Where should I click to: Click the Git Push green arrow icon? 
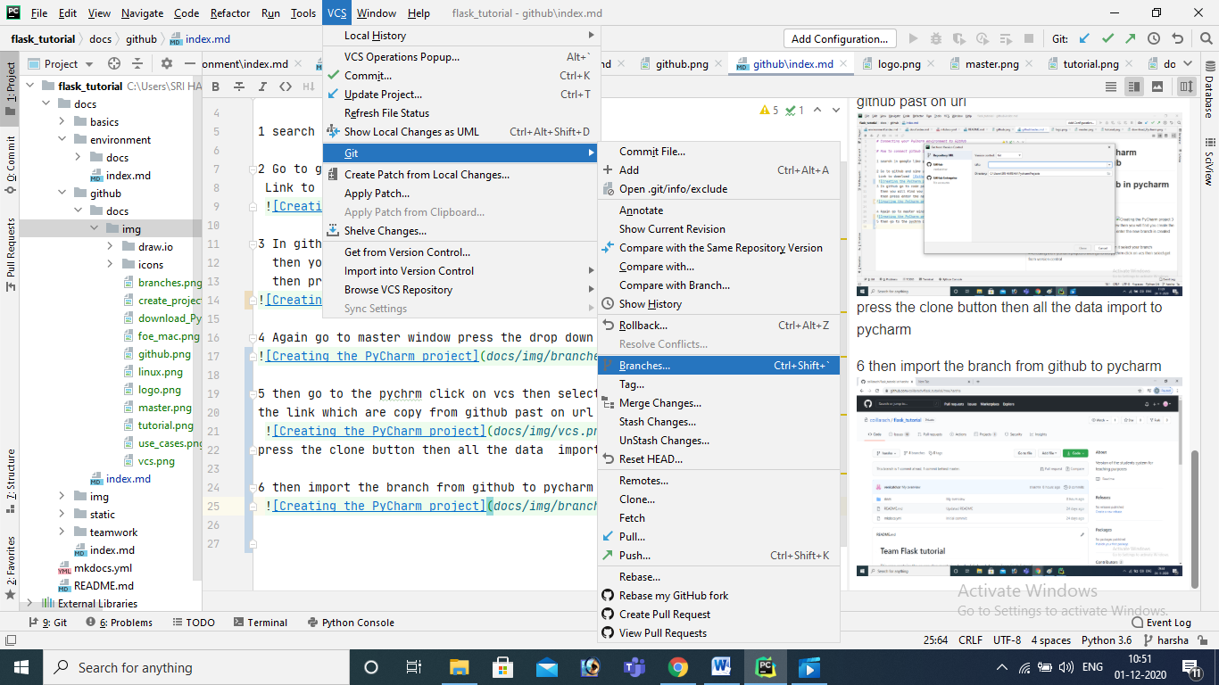[x=1131, y=39]
